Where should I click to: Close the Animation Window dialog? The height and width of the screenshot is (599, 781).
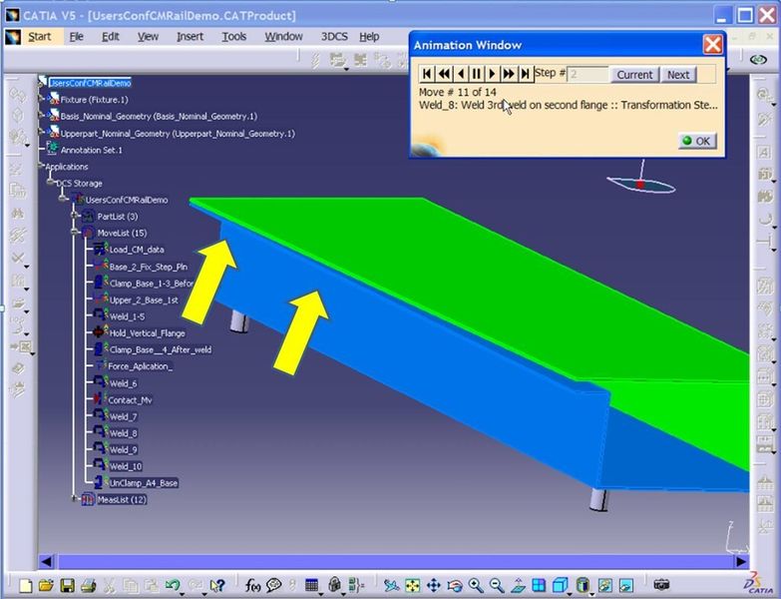(713, 44)
